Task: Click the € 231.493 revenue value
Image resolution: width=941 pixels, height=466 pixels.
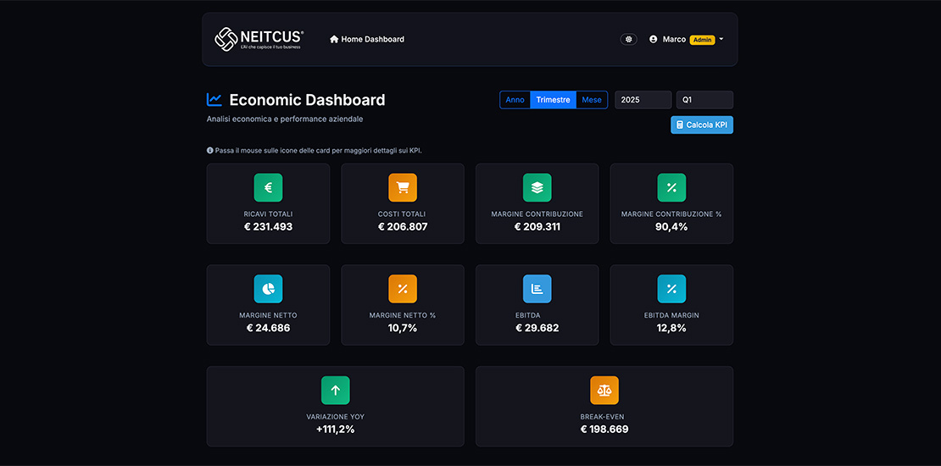Action: (x=268, y=227)
